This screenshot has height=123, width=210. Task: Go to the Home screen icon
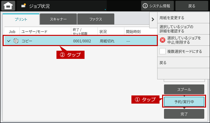pyautogui.click(x=8, y=6)
